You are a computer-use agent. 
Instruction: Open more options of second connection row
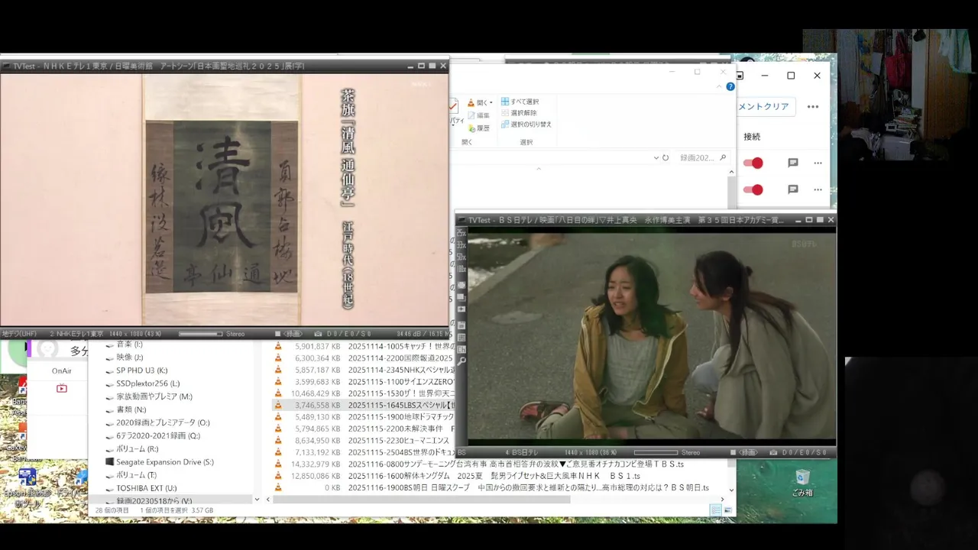click(x=818, y=189)
